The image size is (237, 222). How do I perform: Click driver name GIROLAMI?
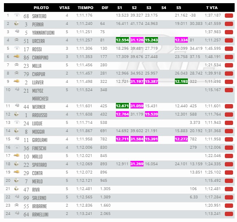[40, 140]
